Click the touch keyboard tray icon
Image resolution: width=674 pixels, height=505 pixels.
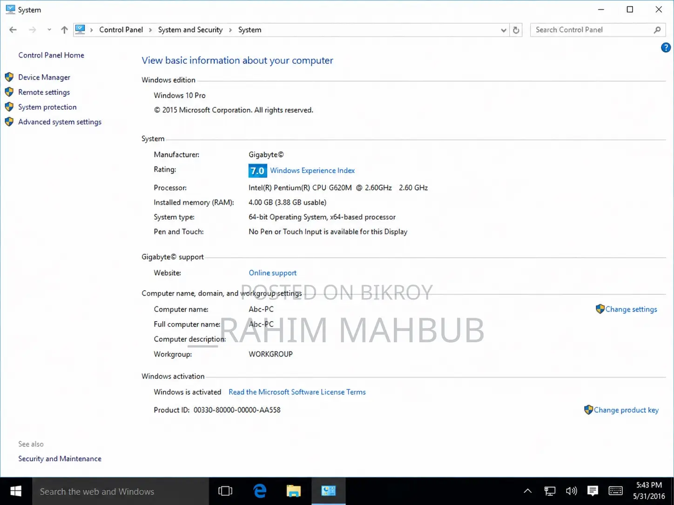(615, 491)
